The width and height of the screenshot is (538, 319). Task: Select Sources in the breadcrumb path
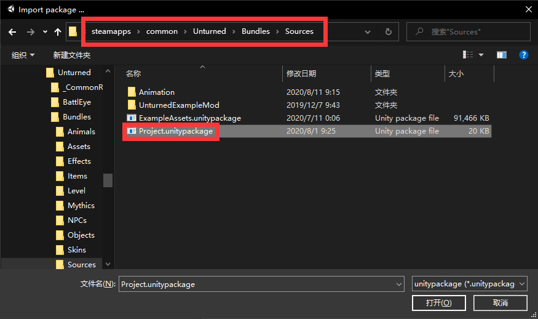(299, 31)
